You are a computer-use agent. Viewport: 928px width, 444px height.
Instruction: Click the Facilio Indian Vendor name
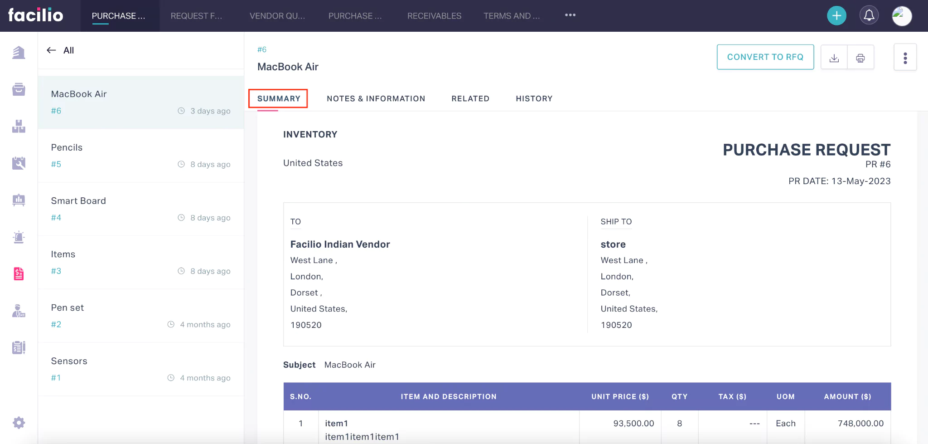(340, 244)
